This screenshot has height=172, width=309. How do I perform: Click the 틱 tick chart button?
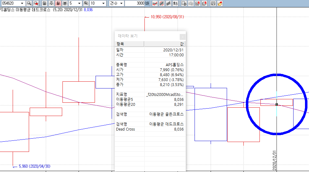pyautogui.click(x=86, y=3)
